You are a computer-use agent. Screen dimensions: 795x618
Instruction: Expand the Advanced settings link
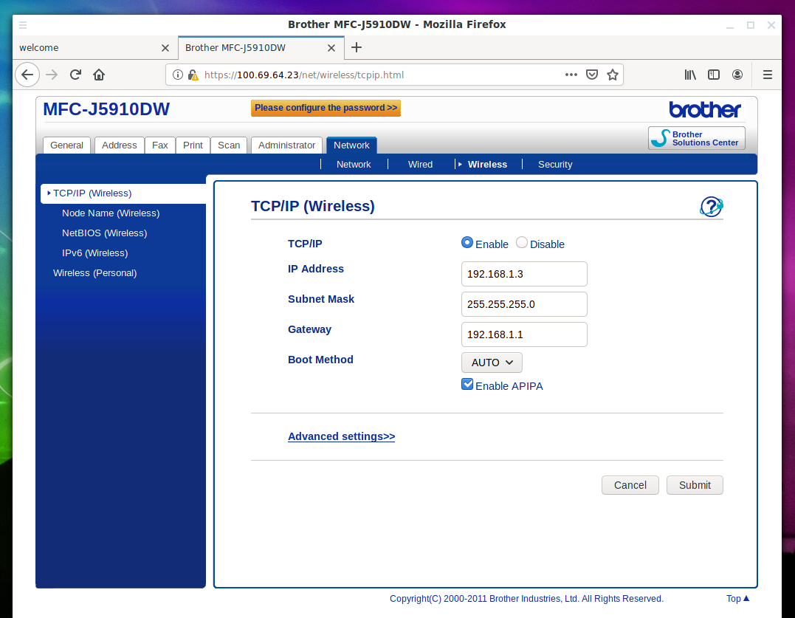coord(341,436)
